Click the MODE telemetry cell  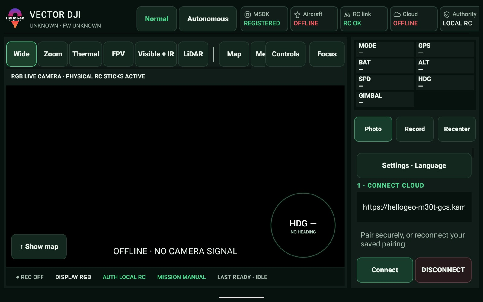point(385,49)
